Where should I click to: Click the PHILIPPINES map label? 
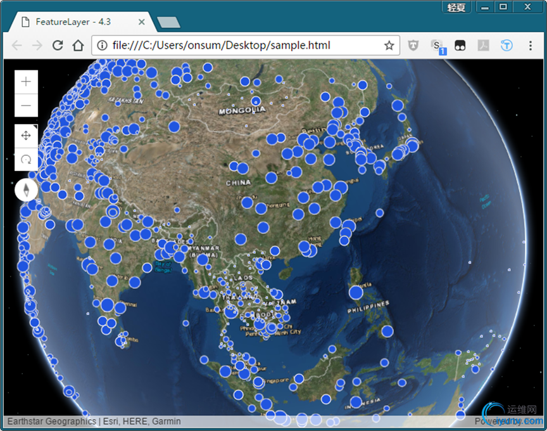tap(368, 307)
